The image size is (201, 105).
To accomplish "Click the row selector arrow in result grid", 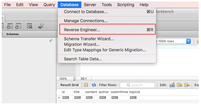I will [x=59, y=98].
